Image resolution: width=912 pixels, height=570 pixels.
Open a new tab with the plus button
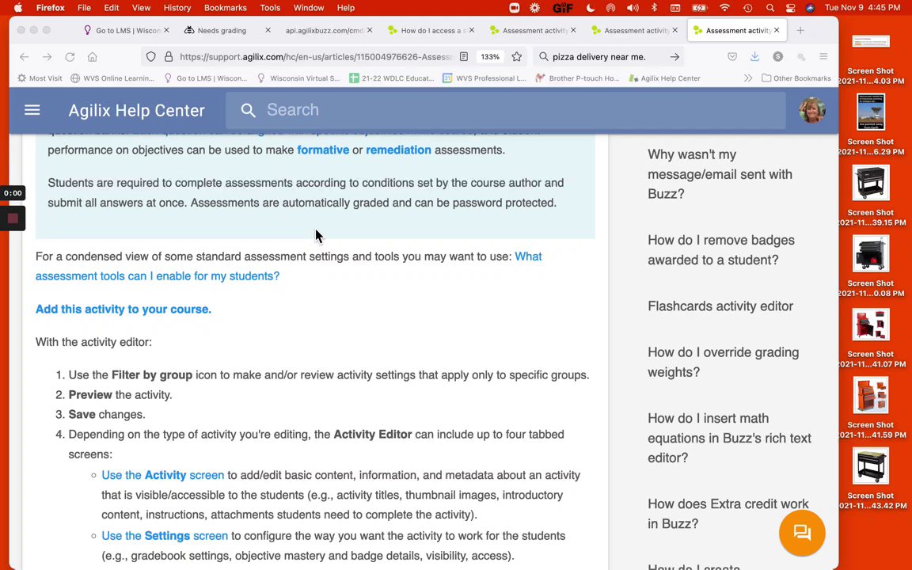point(800,30)
